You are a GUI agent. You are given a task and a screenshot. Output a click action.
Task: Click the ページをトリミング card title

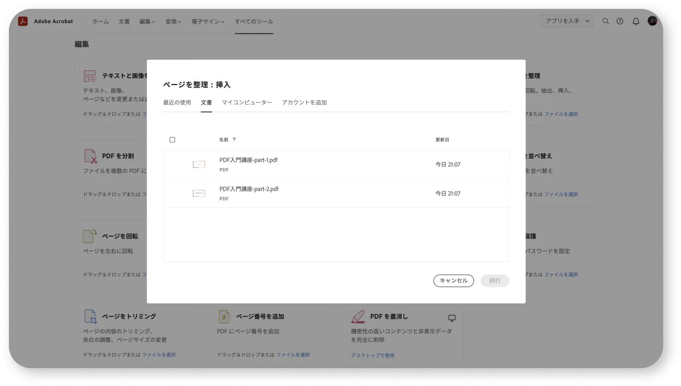tap(129, 316)
